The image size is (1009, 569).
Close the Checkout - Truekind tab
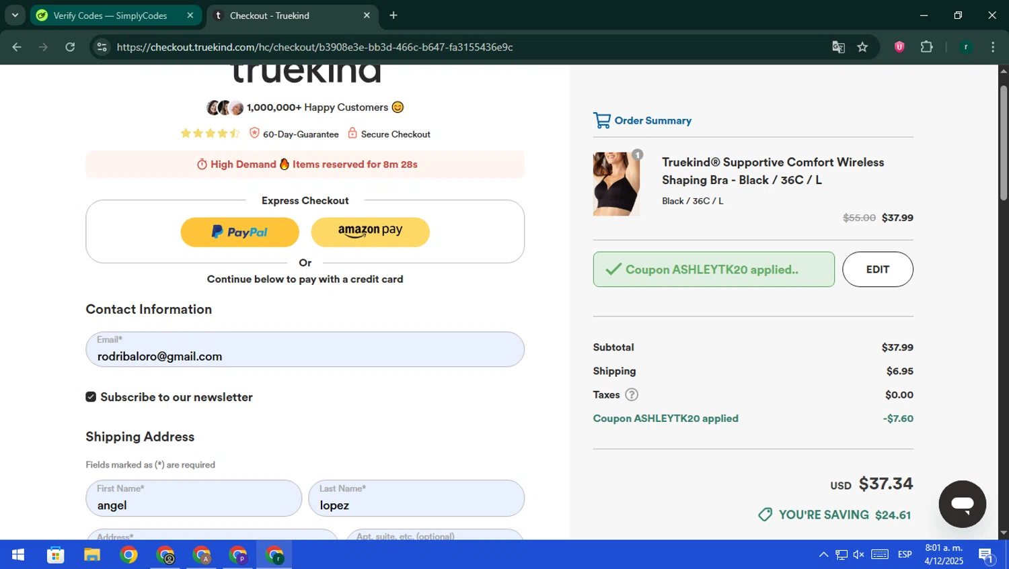tap(367, 15)
